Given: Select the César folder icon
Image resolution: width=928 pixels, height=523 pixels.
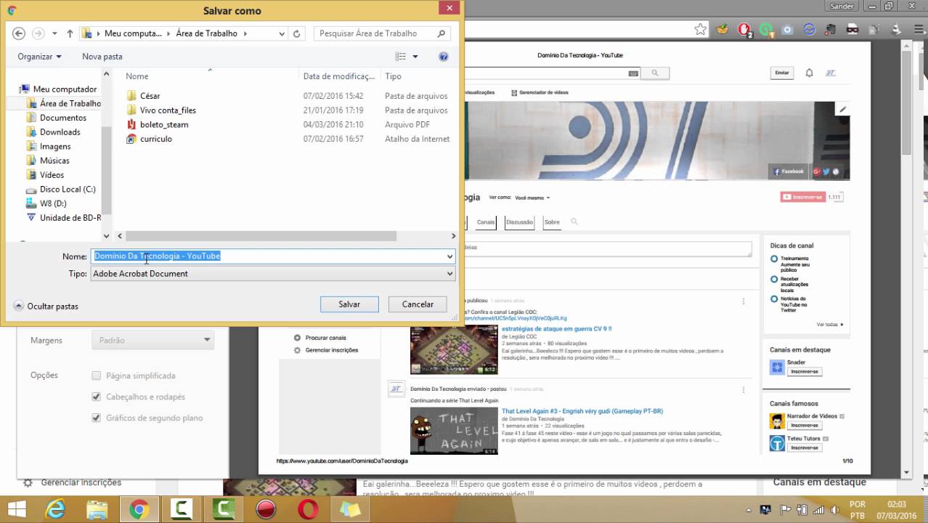Looking at the screenshot, I should point(131,96).
